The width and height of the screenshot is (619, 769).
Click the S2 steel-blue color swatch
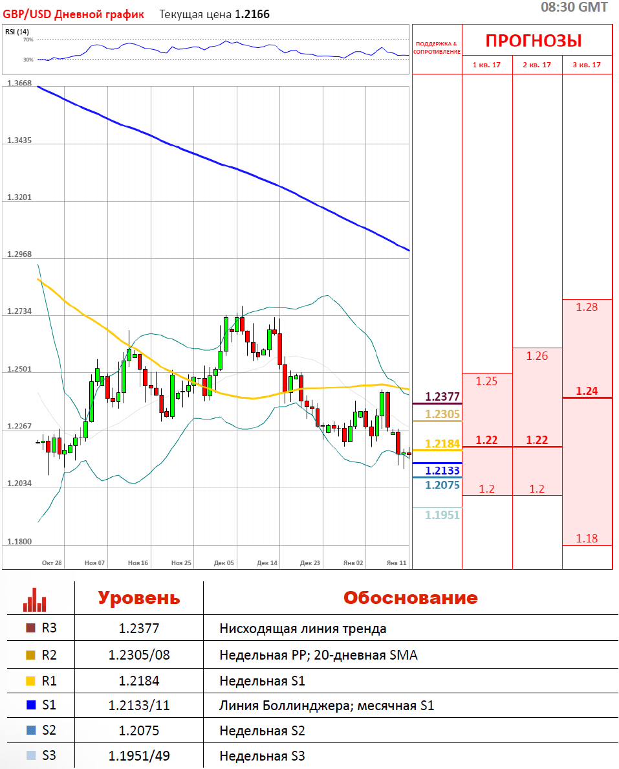click(x=30, y=731)
